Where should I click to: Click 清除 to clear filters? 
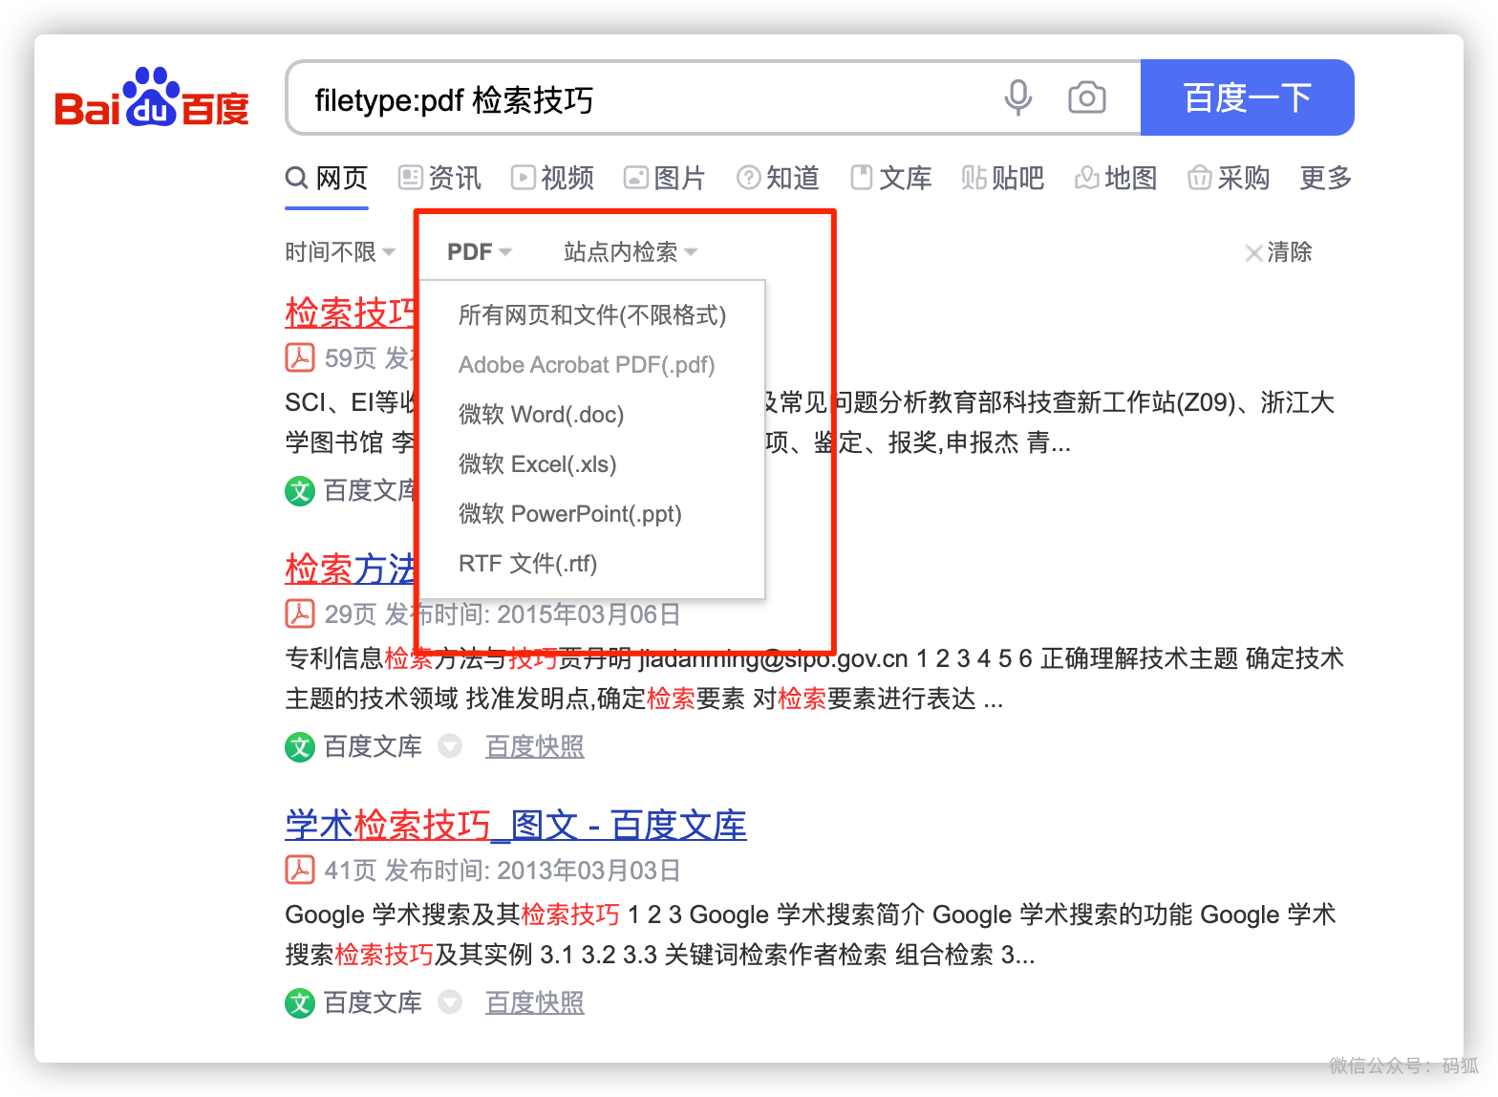[x=1278, y=252]
